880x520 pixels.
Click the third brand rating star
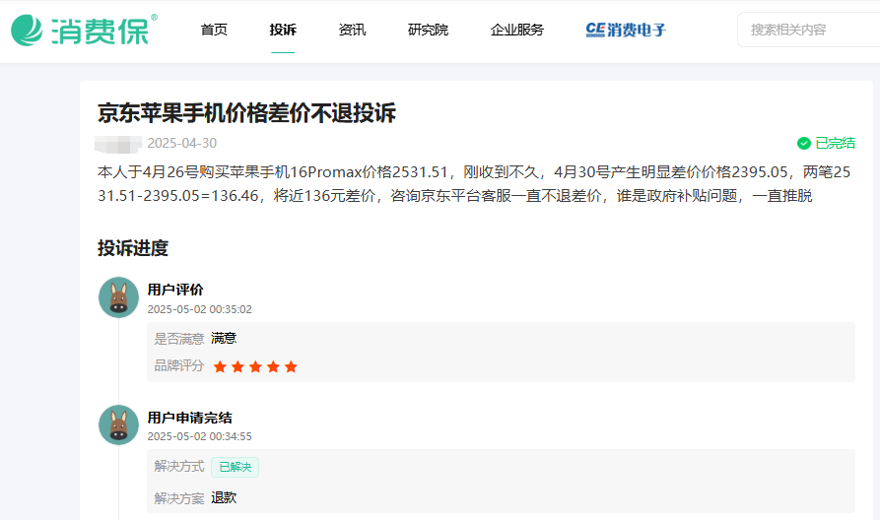(x=255, y=366)
